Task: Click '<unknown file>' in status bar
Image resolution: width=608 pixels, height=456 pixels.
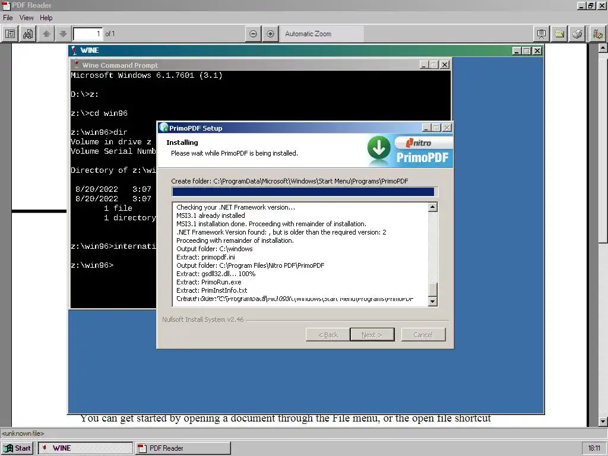Action: point(23,433)
